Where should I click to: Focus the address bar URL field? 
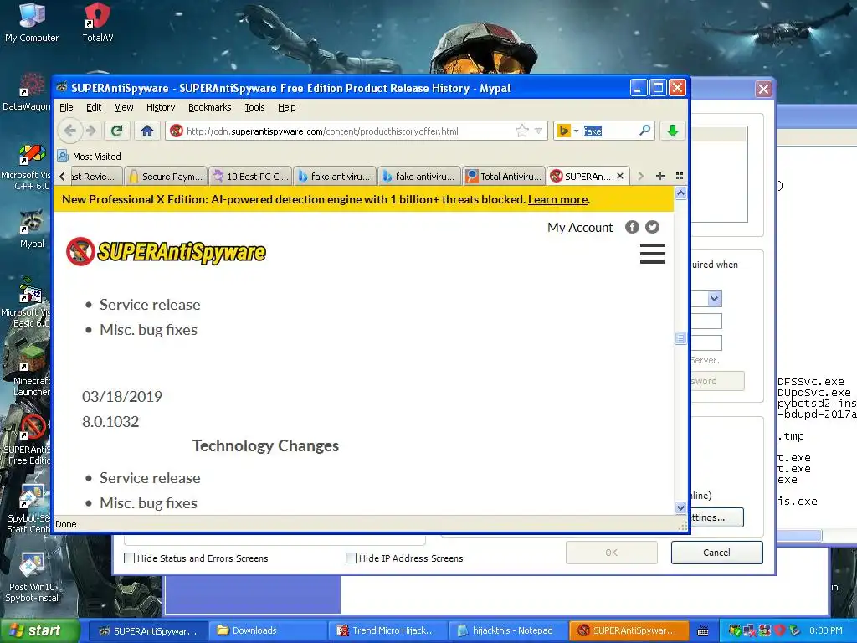[350, 131]
